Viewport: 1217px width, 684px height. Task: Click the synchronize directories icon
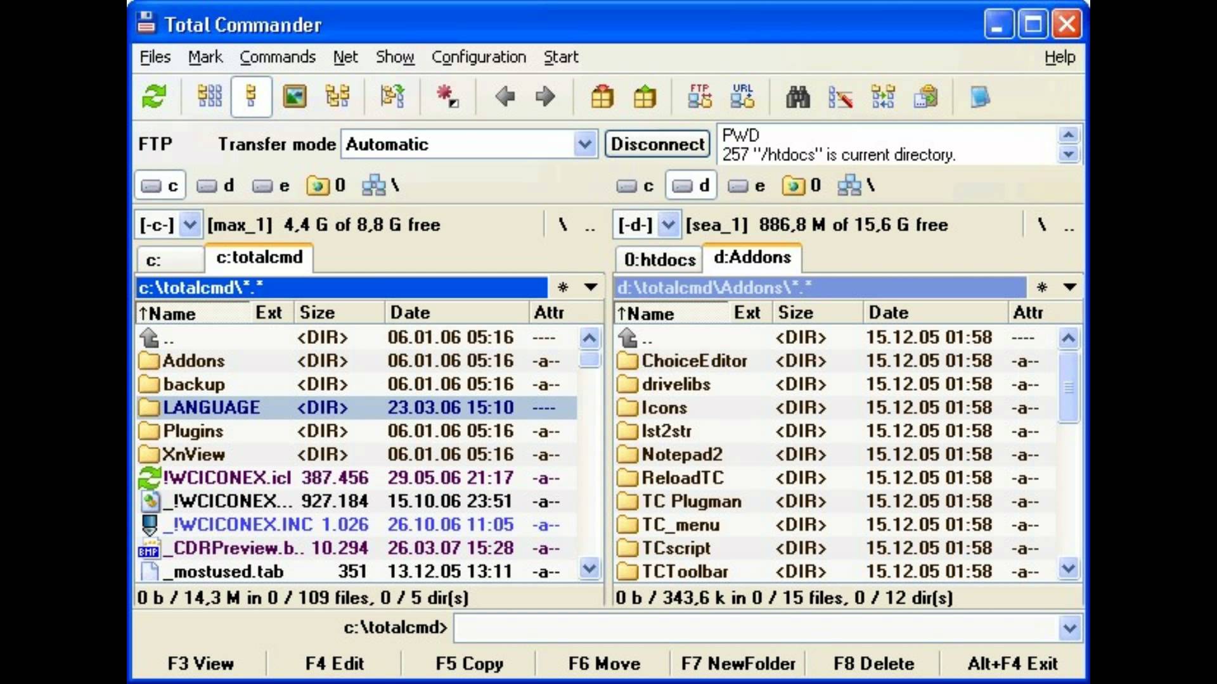point(883,96)
